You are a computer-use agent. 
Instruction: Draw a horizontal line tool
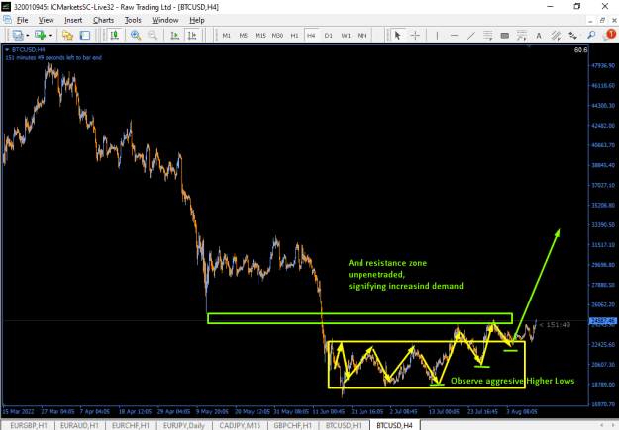[454, 35]
